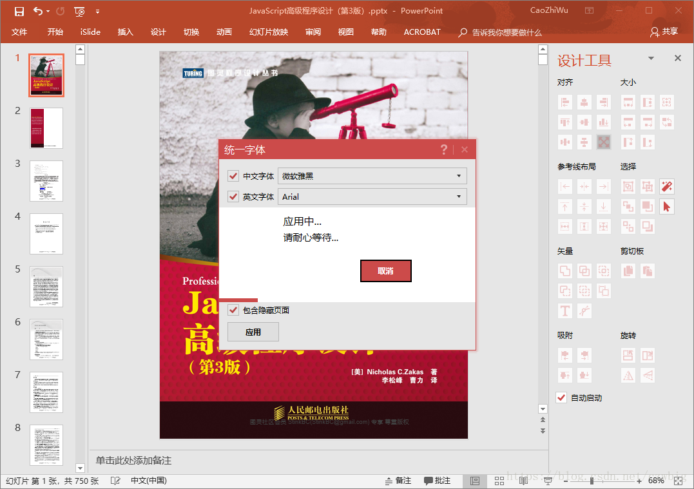Click 单击此处添加备注 notes area
The width and height of the screenshot is (694, 489).
pyautogui.click(x=133, y=461)
